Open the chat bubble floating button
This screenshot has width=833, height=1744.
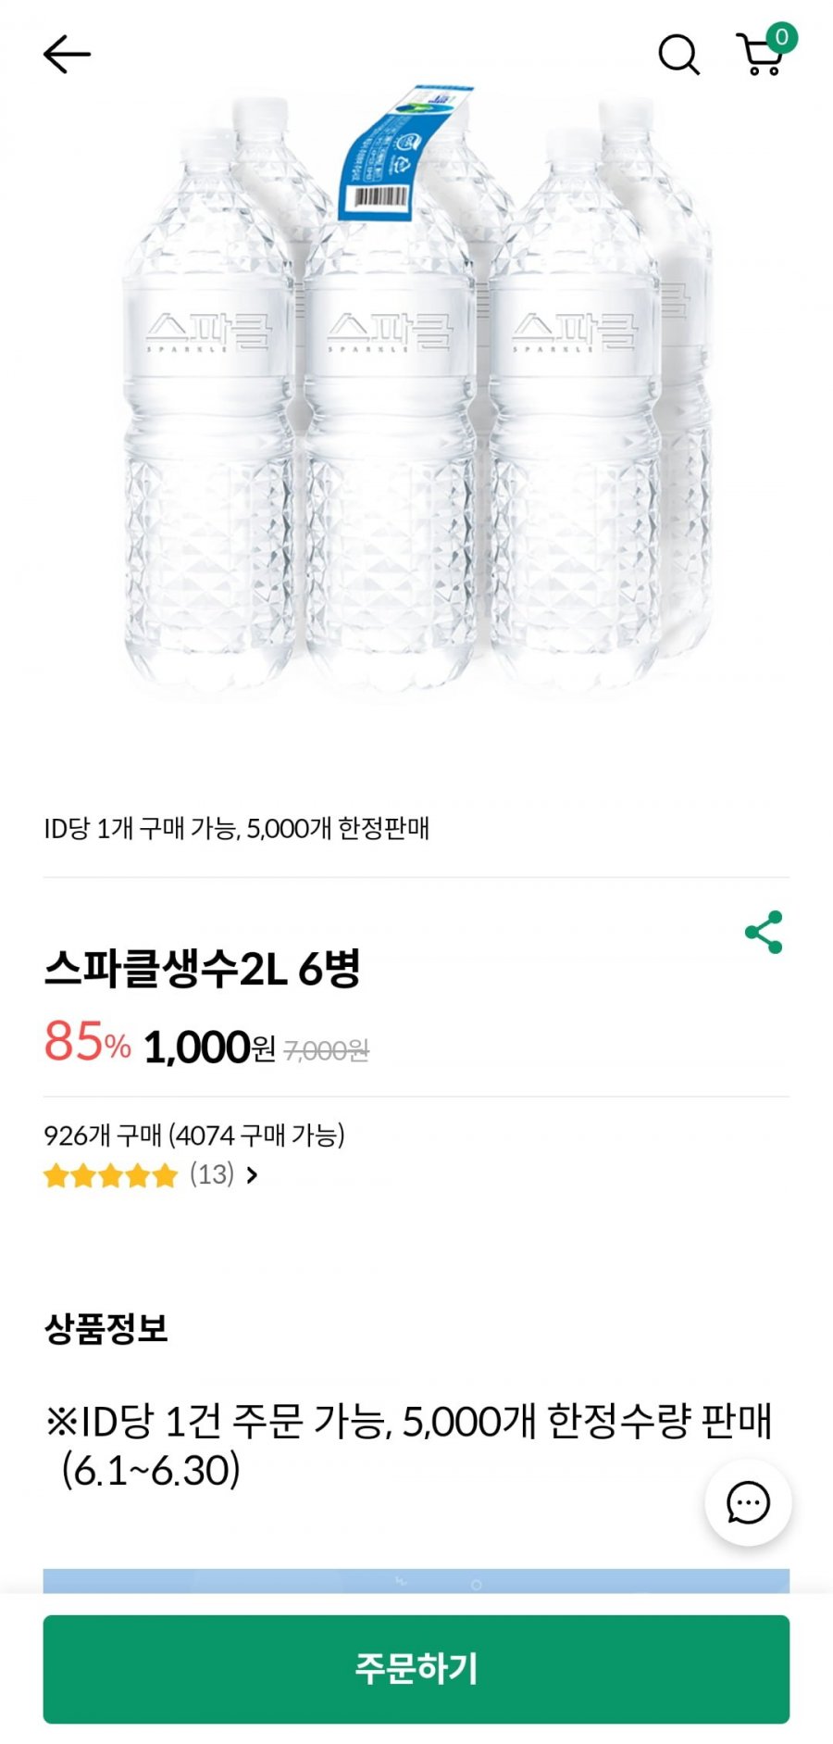pyautogui.click(x=748, y=1502)
